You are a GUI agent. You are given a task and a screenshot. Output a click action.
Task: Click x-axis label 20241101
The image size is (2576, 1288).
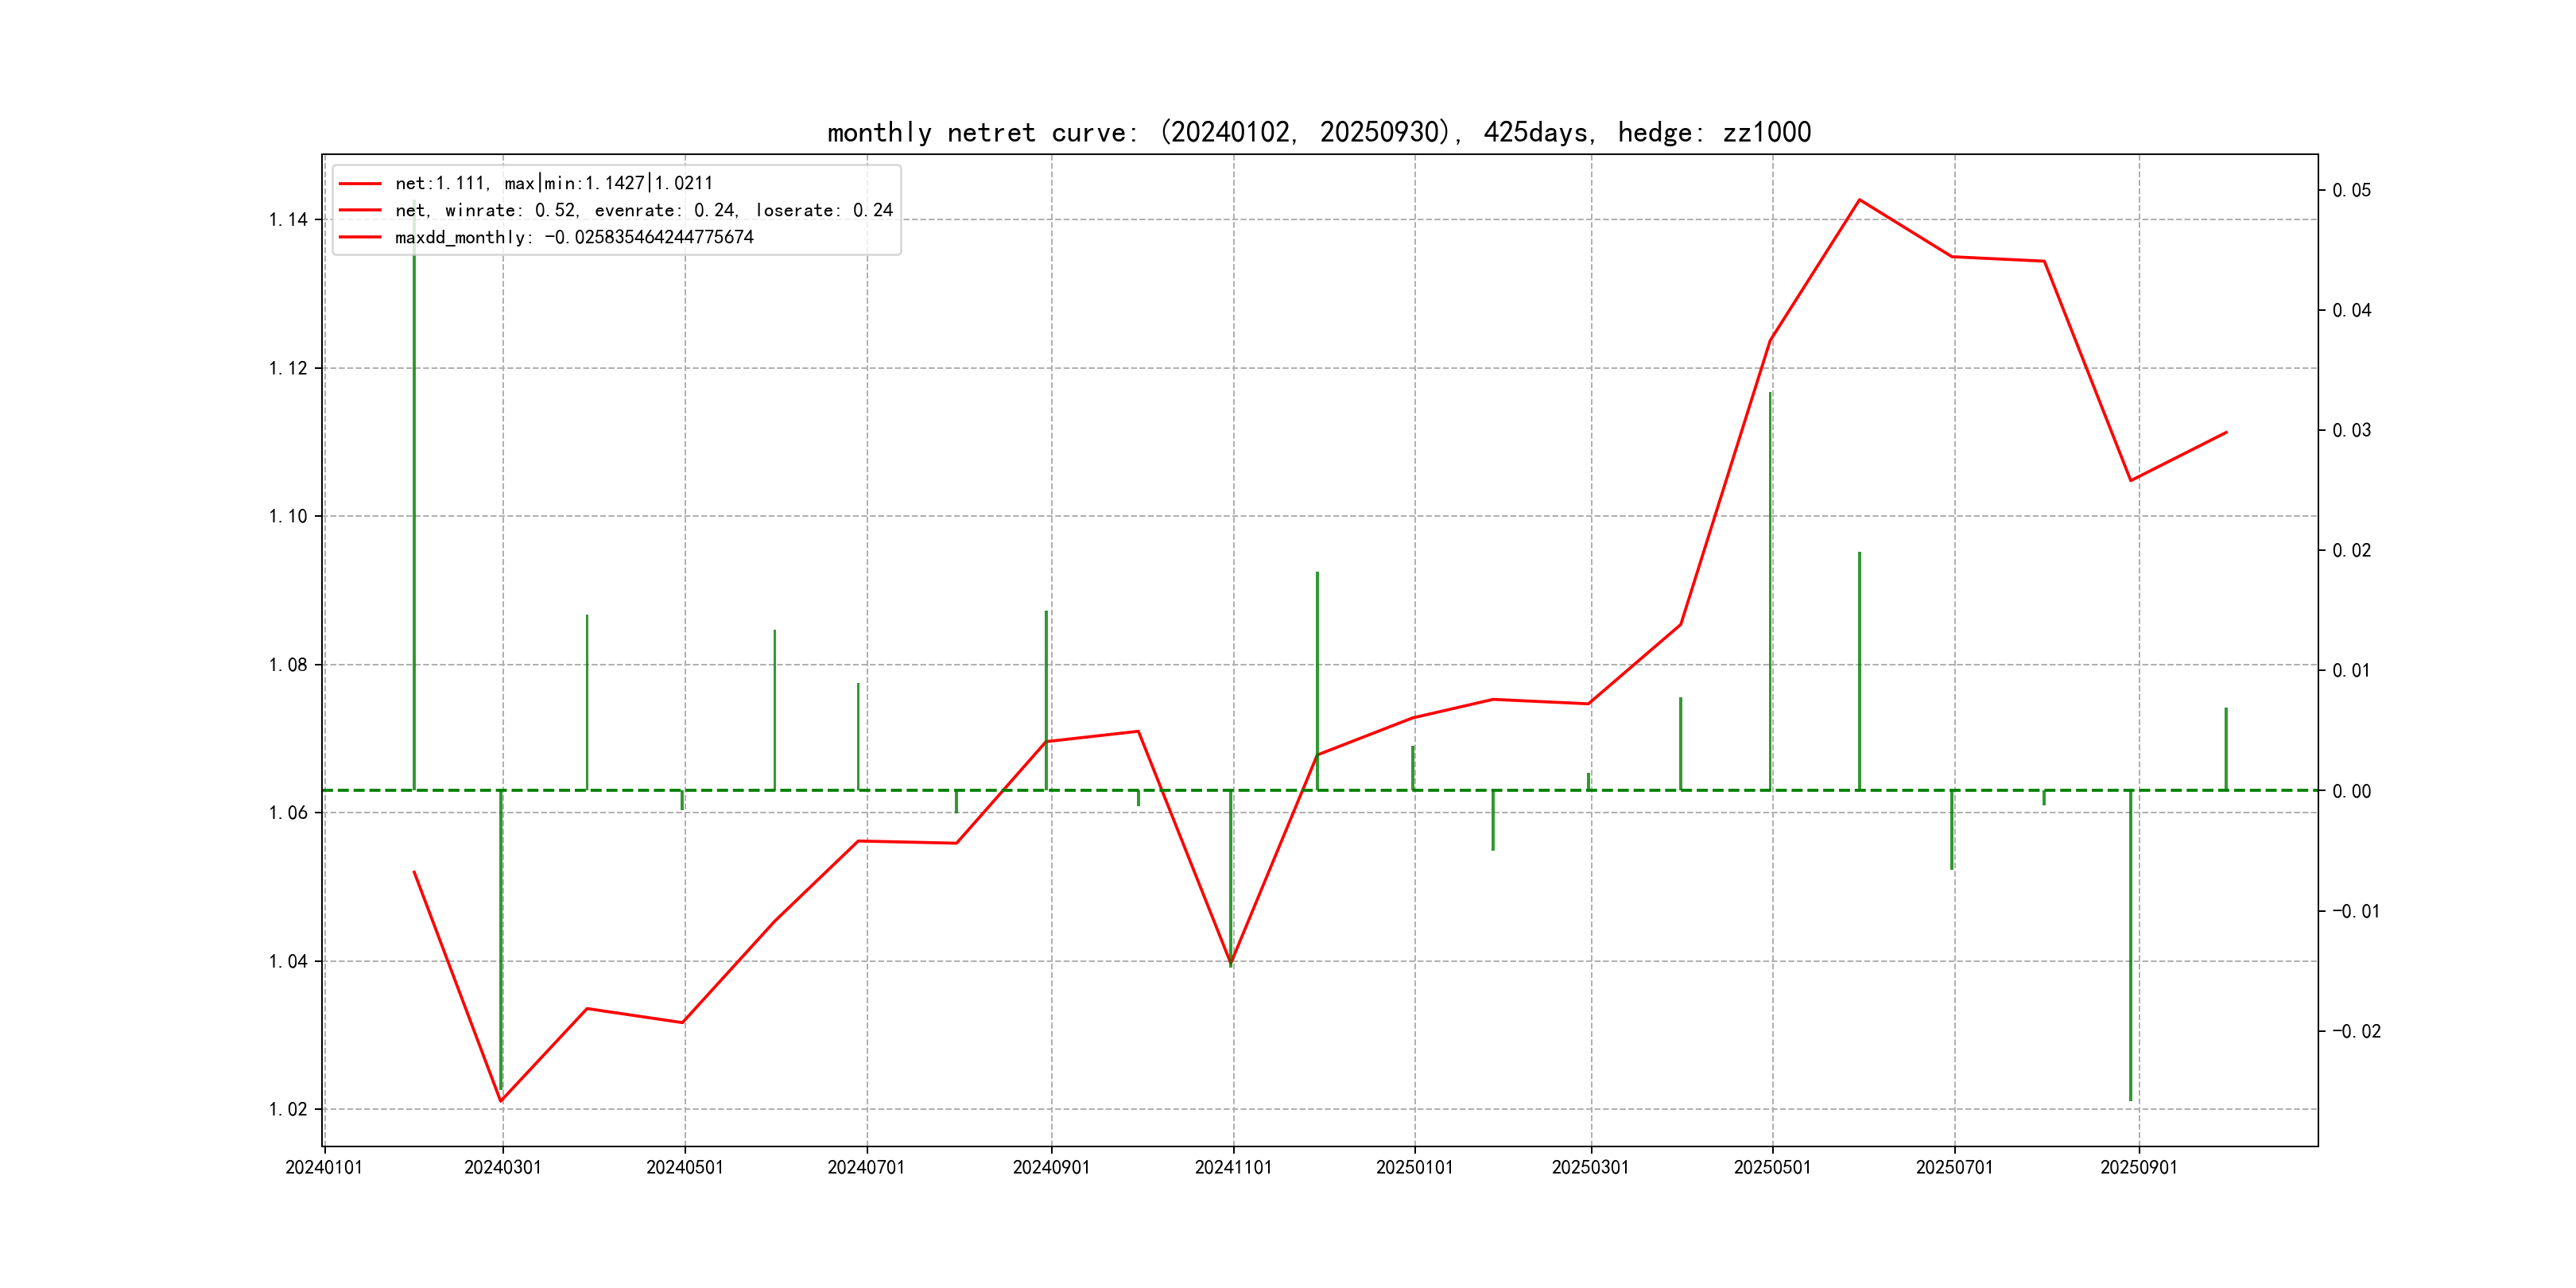pos(1233,1167)
